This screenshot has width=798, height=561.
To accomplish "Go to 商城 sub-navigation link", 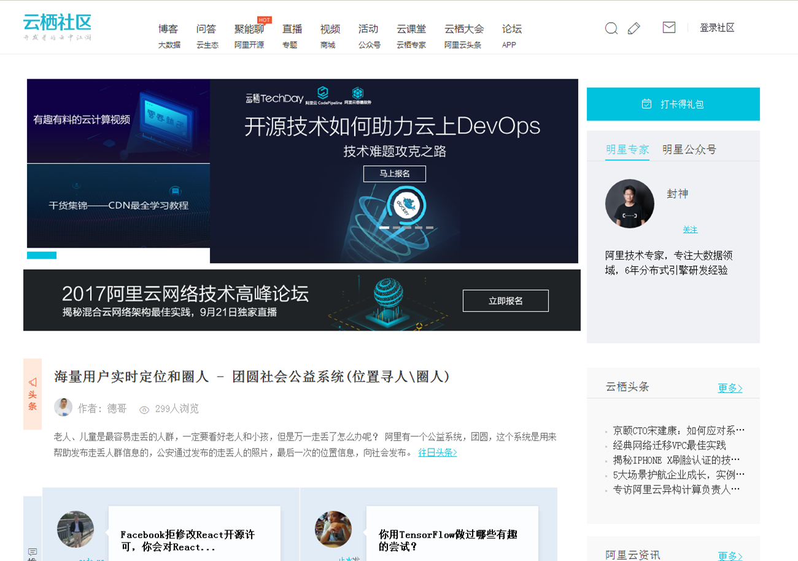I will click(328, 45).
